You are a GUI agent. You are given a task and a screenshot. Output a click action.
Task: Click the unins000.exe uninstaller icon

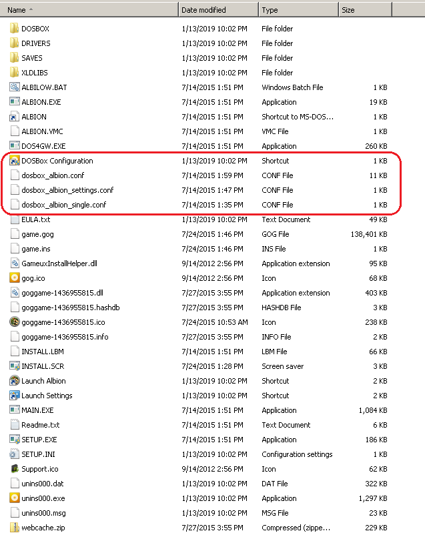(14, 498)
